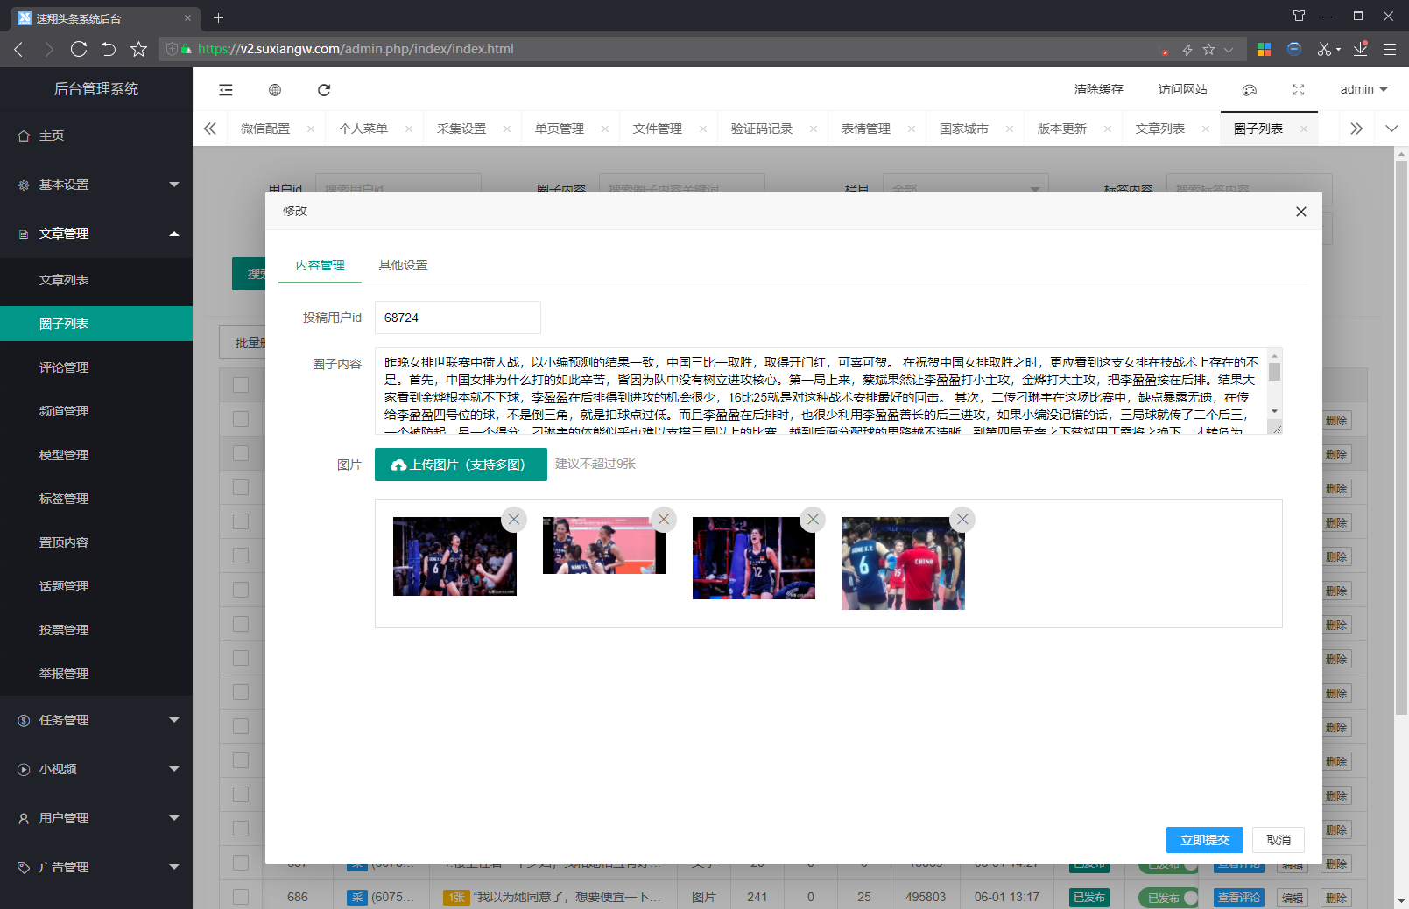Click the browser address bar URL
This screenshot has height=909, width=1409.
coord(356,49)
